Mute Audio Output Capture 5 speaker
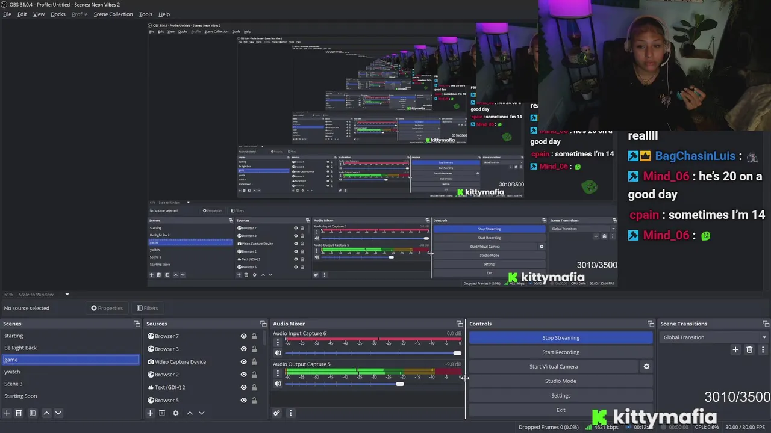 pos(278,384)
